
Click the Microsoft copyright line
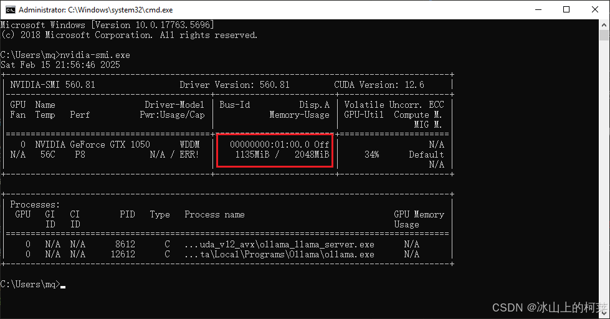[x=129, y=35]
